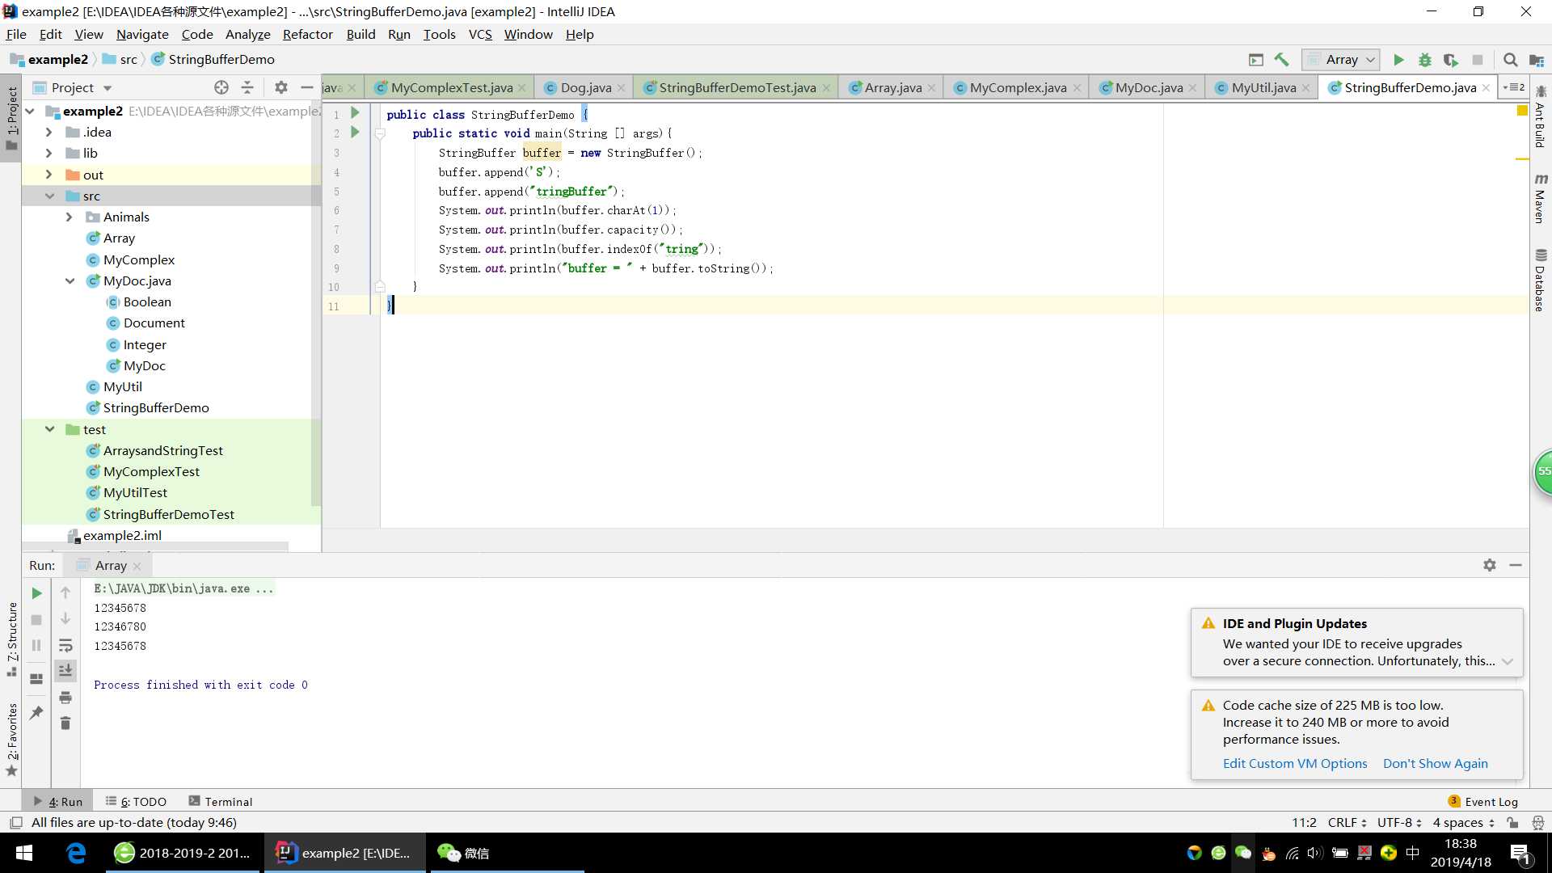Expand the Animals package
Image resolution: width=1552 pixels, height=873 pixels.
coord(69,217)
